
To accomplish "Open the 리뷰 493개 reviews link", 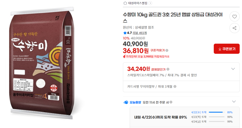I will tap(140, 33).
